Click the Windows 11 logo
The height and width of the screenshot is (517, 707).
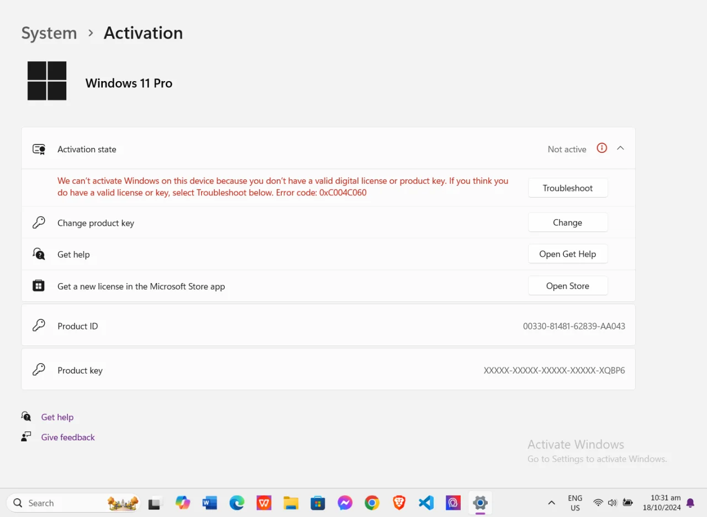tap(47, 81)
